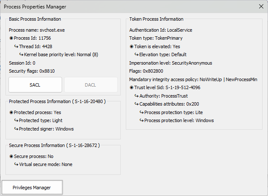Select the Protected signer: Windows entry
268x196 pixels.
46,129
